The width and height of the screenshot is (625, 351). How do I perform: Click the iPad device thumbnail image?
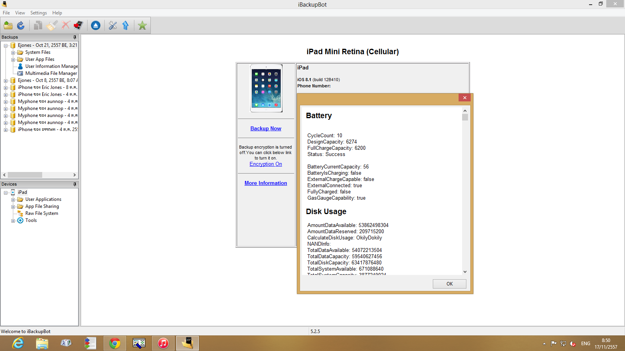click(x=266, y=89)
